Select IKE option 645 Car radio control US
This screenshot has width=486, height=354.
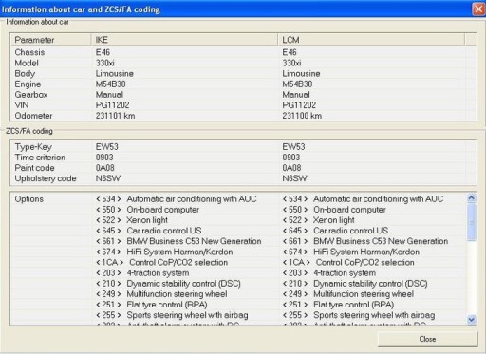(x=149, y=231)
